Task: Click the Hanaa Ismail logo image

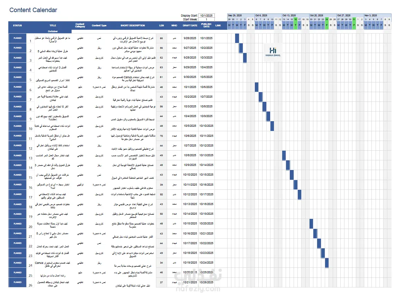Action: [x=273, y=52]
